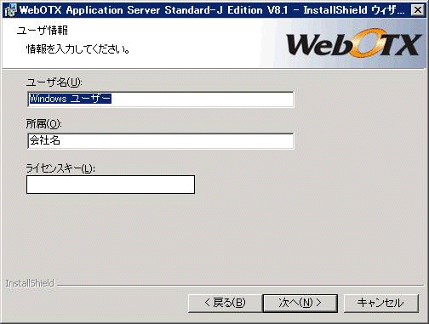Click the 所属 field containing 会社名
Screen dimensions: 429x324
(161, 140)
